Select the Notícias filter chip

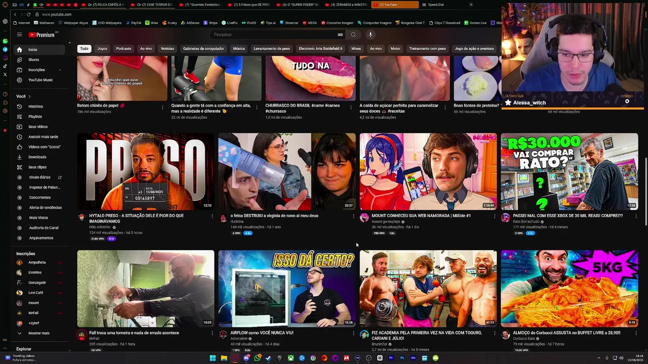pyautogui.click(x=168, y=49)
